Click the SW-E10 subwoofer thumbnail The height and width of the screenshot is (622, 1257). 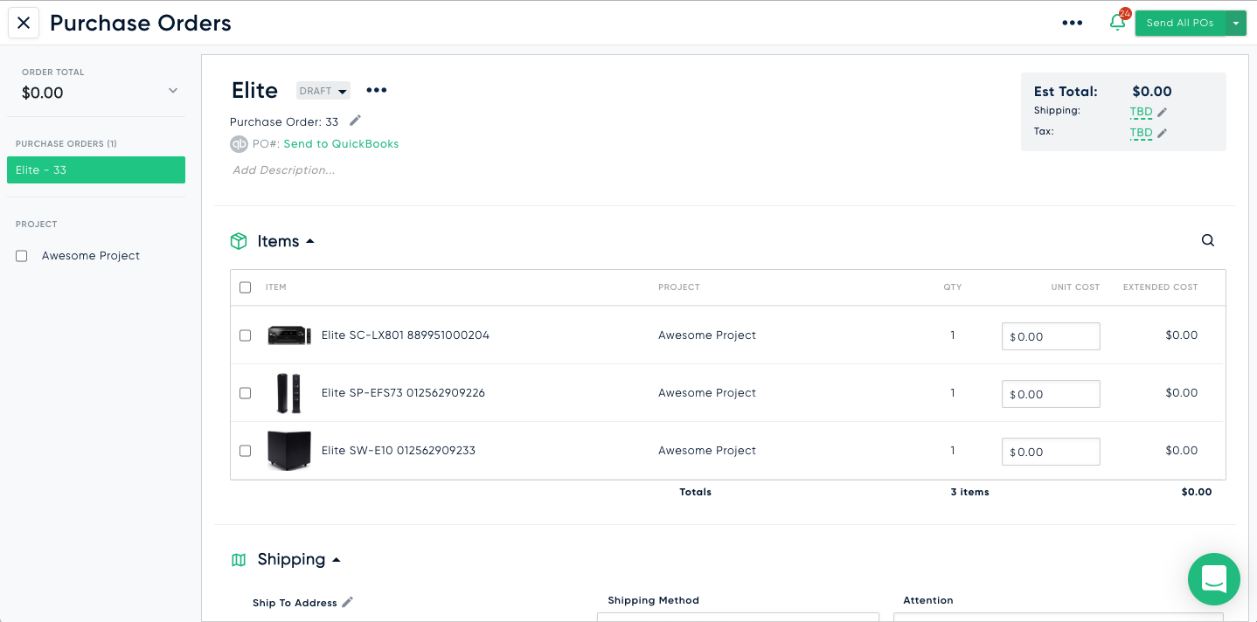[289, 451]
